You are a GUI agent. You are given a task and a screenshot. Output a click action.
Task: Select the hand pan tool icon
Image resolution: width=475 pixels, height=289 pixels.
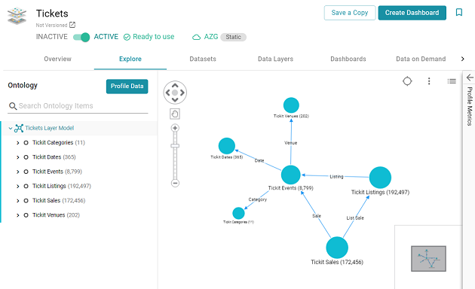(x=175, y=114)
